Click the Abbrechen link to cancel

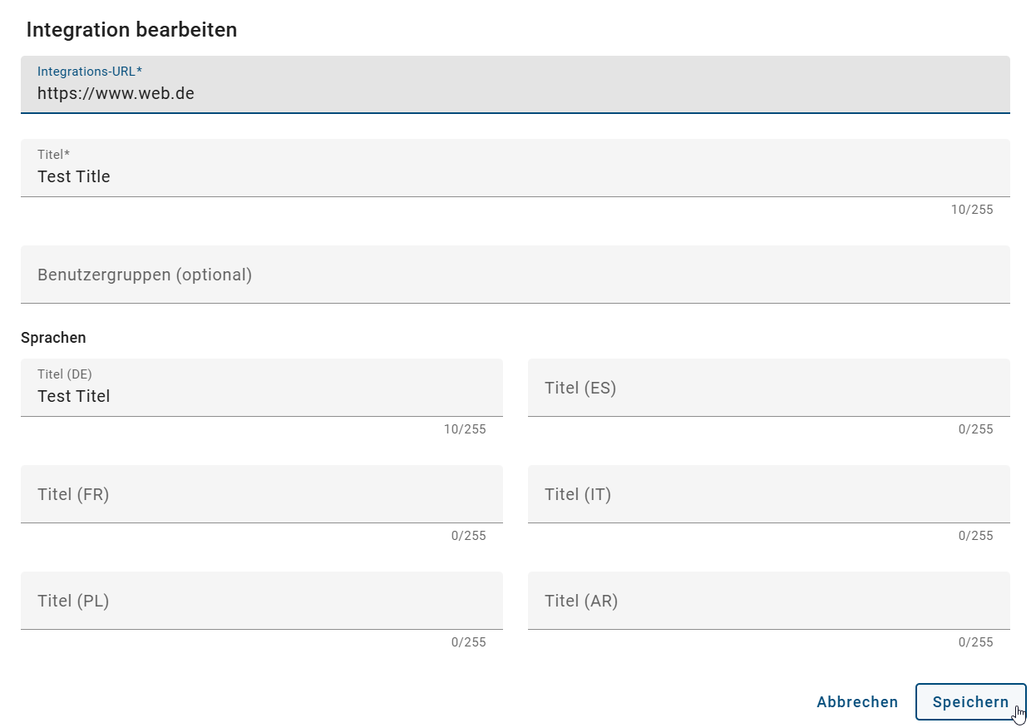[857, 701]
